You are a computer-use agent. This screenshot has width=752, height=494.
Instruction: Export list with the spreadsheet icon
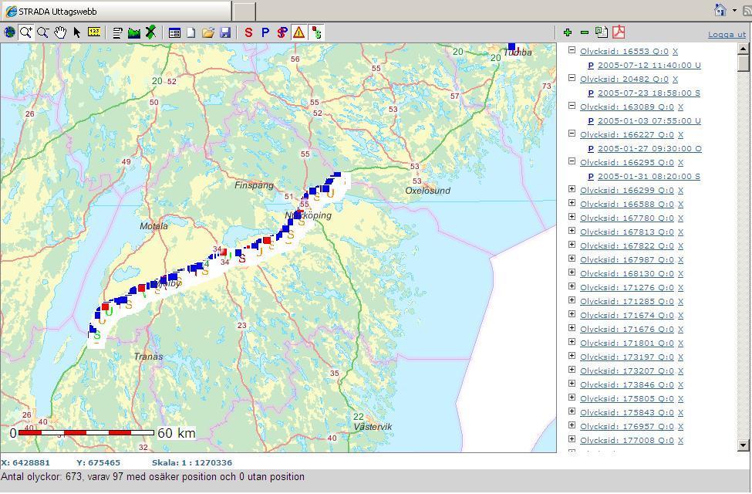click(602, 32)
